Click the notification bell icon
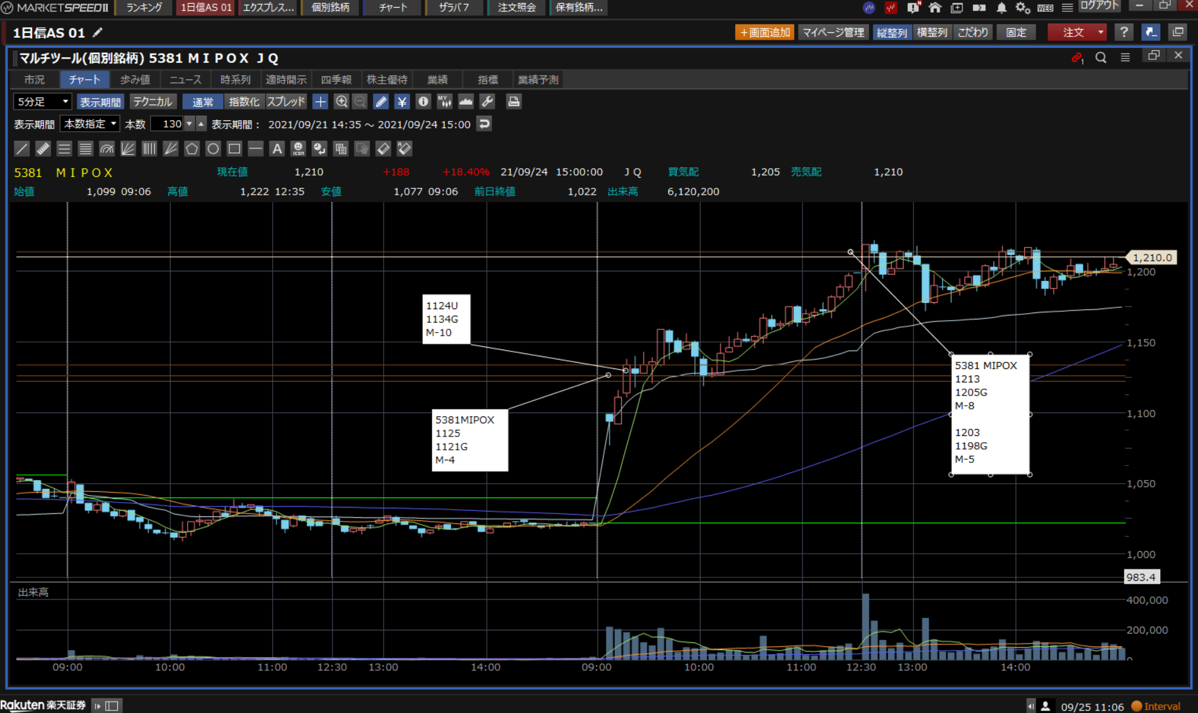 [1001, 8]
